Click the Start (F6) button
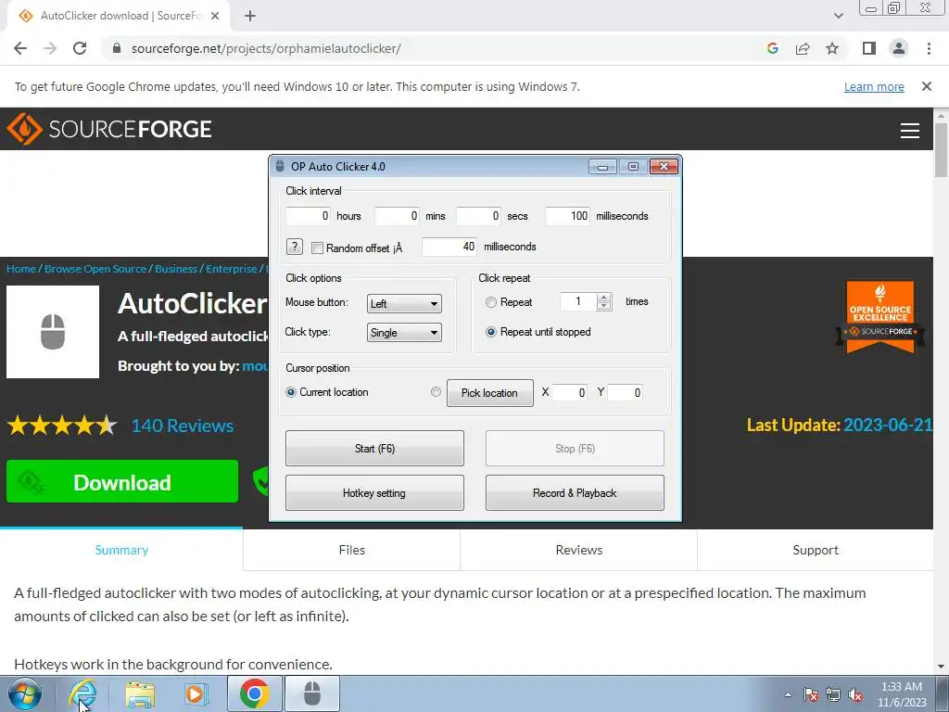The height and width of the screenshot is (712, 949). click(x=374, y=449)
